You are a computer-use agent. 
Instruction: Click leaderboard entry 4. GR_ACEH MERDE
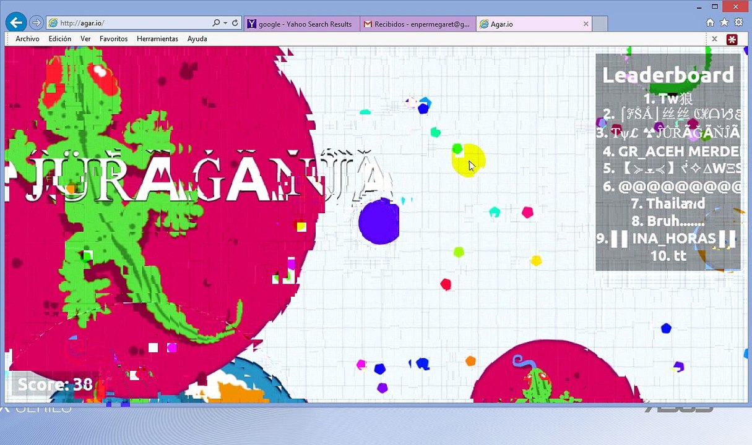671,151
